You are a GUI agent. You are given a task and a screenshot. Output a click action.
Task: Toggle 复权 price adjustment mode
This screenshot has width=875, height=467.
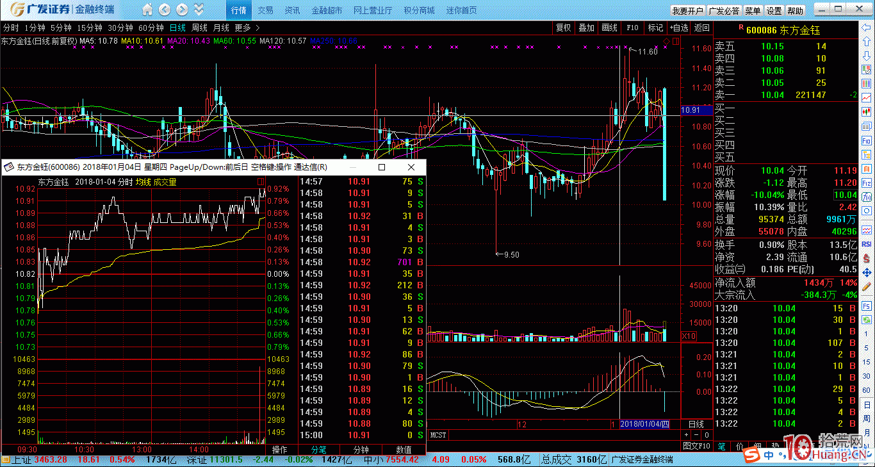pos(564,28)
